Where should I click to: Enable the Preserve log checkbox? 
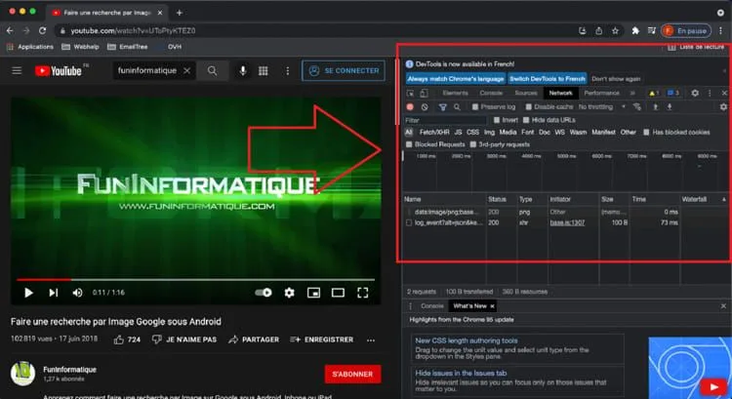tap(474, 106)
